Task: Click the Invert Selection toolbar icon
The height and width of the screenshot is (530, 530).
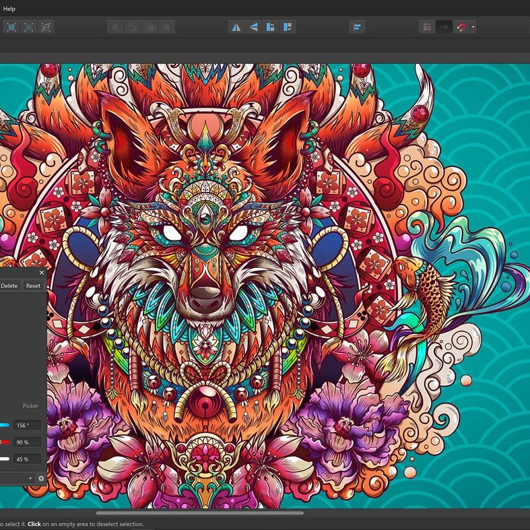Action: coord(46,27)
